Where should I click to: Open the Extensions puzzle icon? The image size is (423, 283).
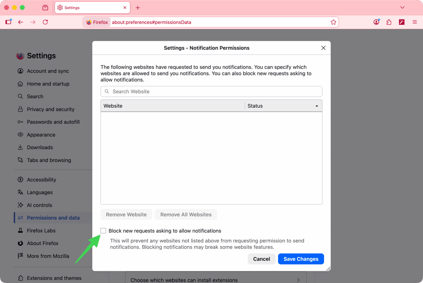tap(389, 22)
